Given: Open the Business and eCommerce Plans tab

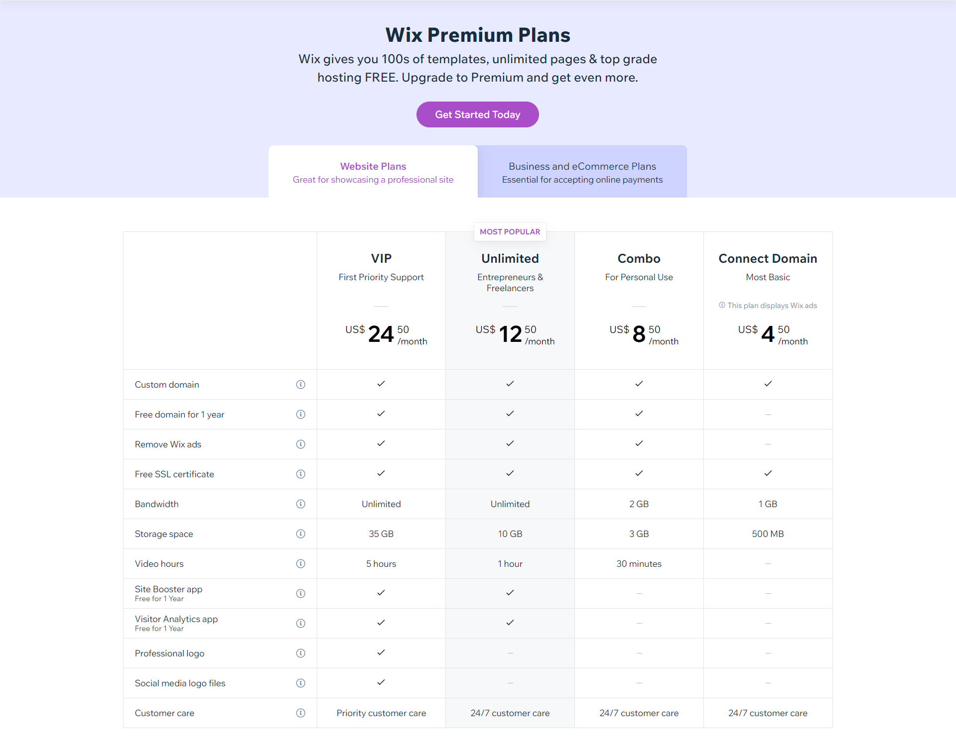Looking at the screenshot, I should click(x=582, y=172).
